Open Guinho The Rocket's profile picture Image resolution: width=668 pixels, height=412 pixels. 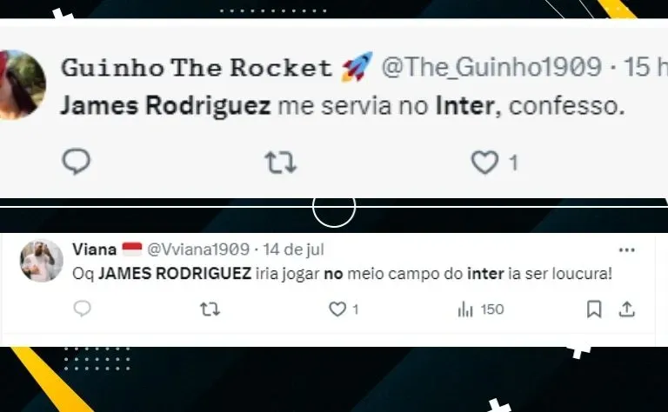pyautogui.click(x=23, y=84)
